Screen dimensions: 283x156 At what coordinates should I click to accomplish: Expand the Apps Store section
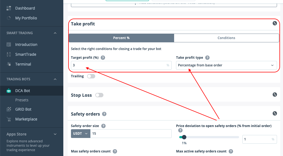tap(55, 134)
